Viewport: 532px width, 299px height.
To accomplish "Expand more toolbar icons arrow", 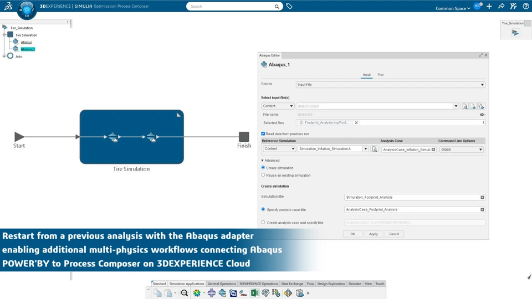I will pos(308,293).
